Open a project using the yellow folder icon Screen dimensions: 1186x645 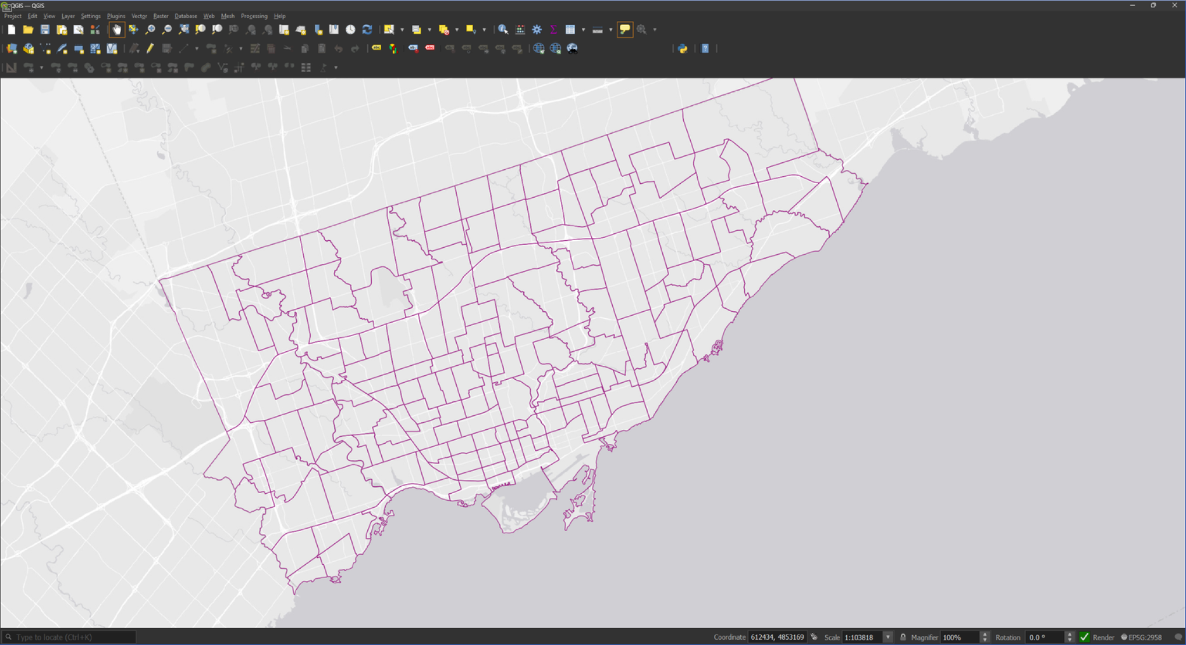pos(28,30)
